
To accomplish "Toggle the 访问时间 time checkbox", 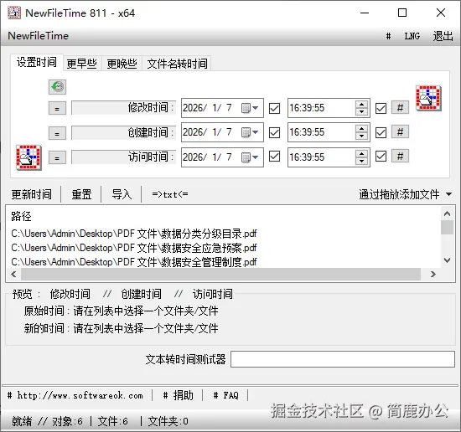I will click(x=381, y=157).
